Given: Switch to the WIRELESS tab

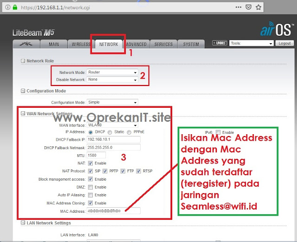Looking at the screenshot, I should [81, 44].
